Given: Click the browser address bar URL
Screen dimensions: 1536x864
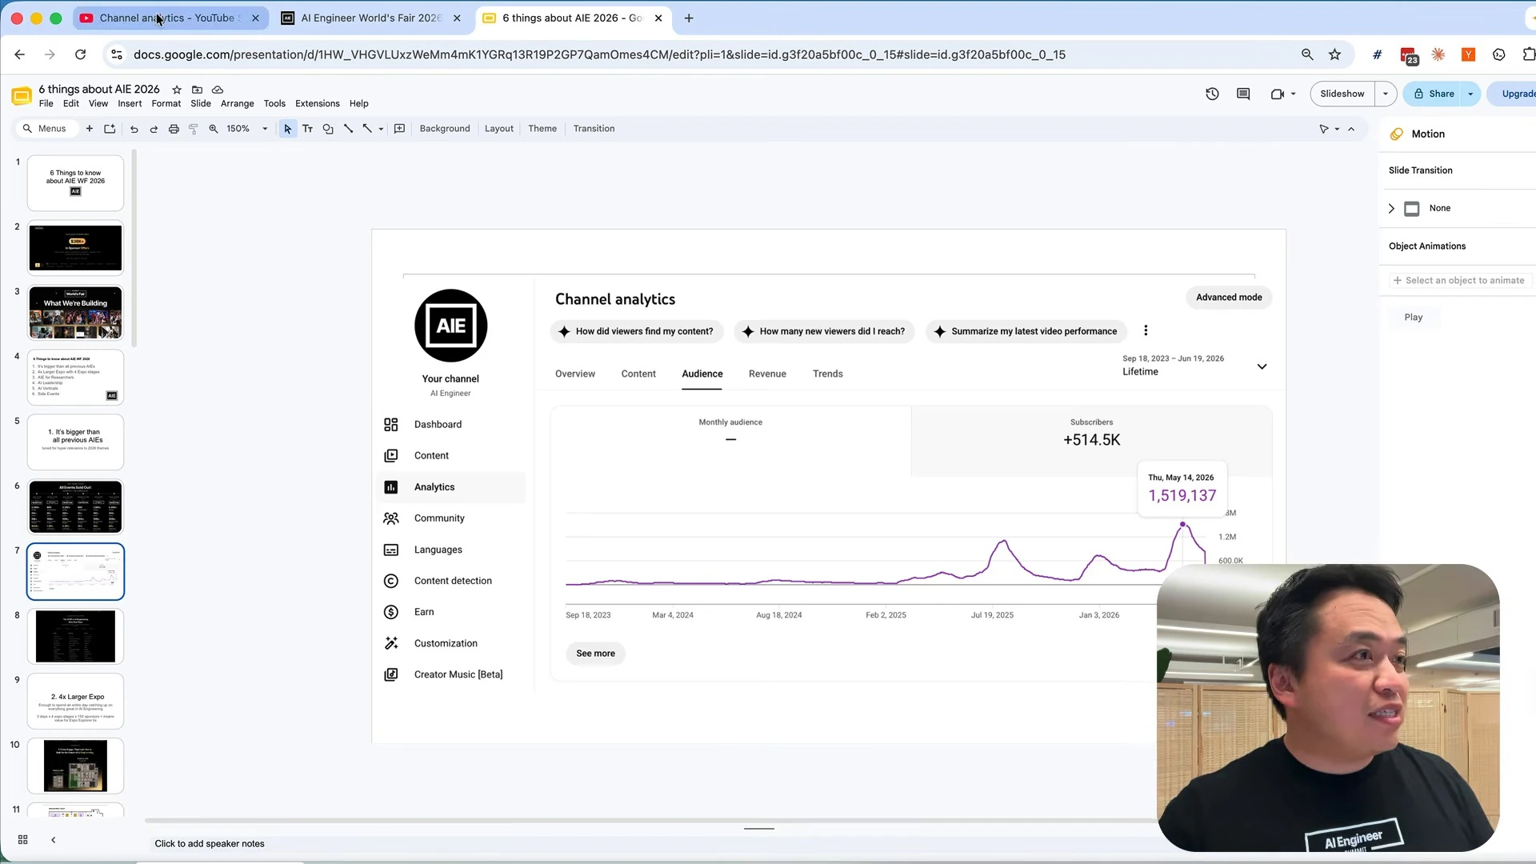Looking at the screenshot, I should [599, 54].
